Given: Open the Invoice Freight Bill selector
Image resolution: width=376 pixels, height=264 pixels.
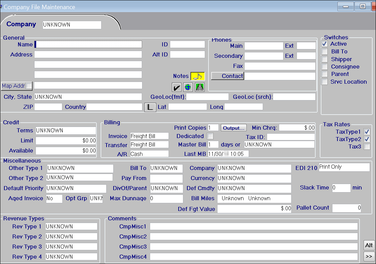Looking at the screenshot, I should (149, 136).
